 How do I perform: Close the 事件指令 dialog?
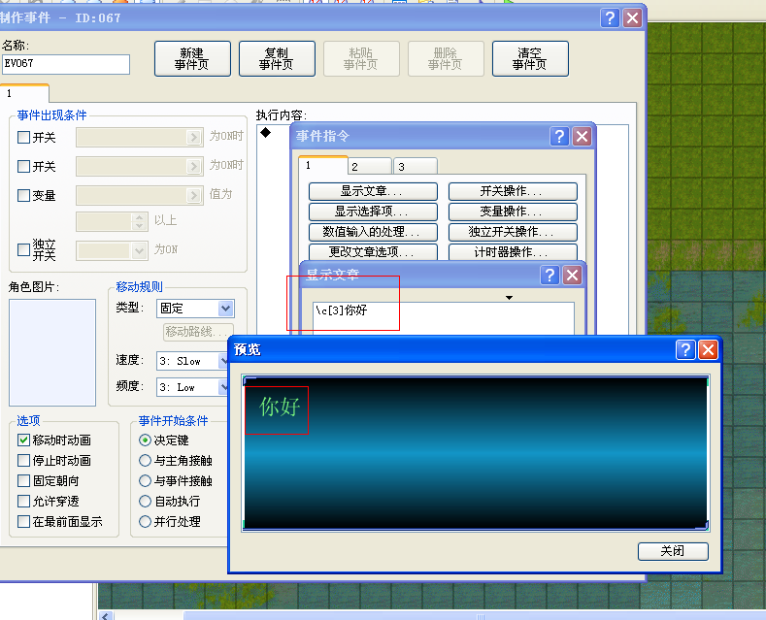(582, 136)
